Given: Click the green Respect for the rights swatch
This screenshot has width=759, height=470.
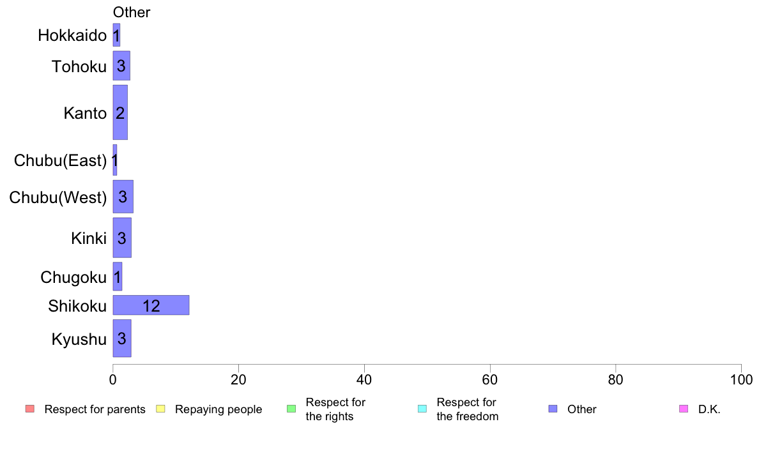Looking at the screenshot, I should pyautogui.click(x=291, y=409).
